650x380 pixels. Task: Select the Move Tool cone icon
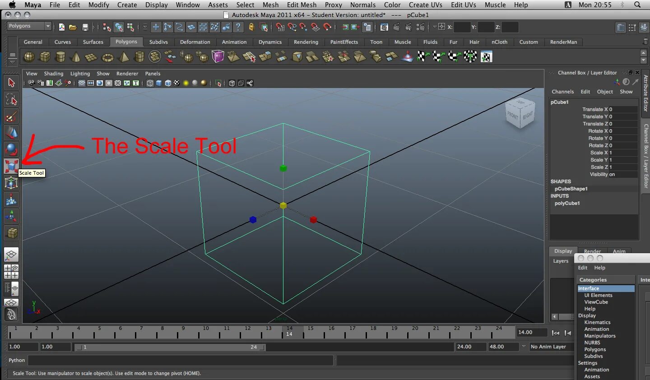pos(11,133)
